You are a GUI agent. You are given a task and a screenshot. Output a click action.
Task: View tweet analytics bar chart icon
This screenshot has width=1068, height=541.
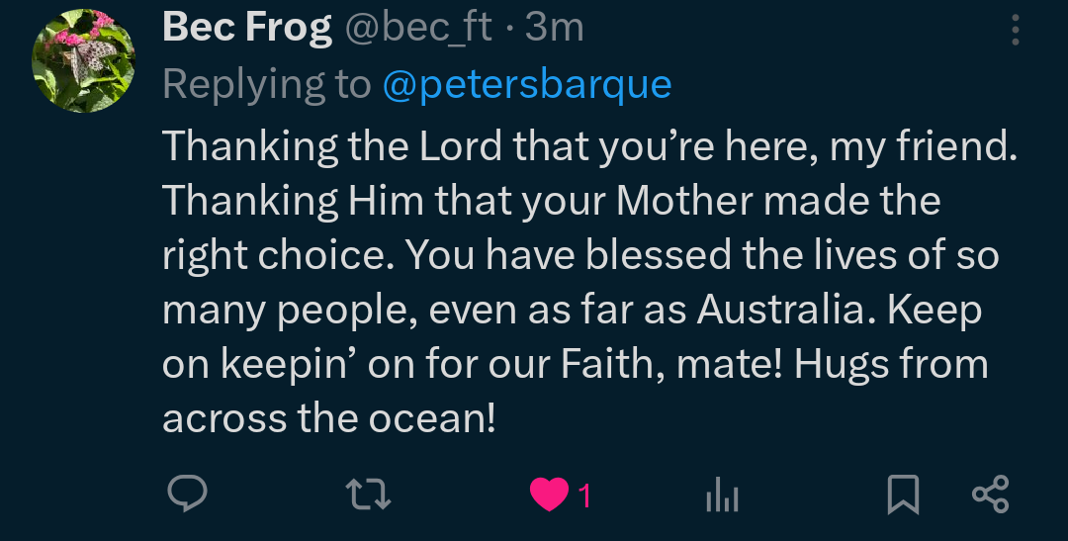tap(722, 495)
